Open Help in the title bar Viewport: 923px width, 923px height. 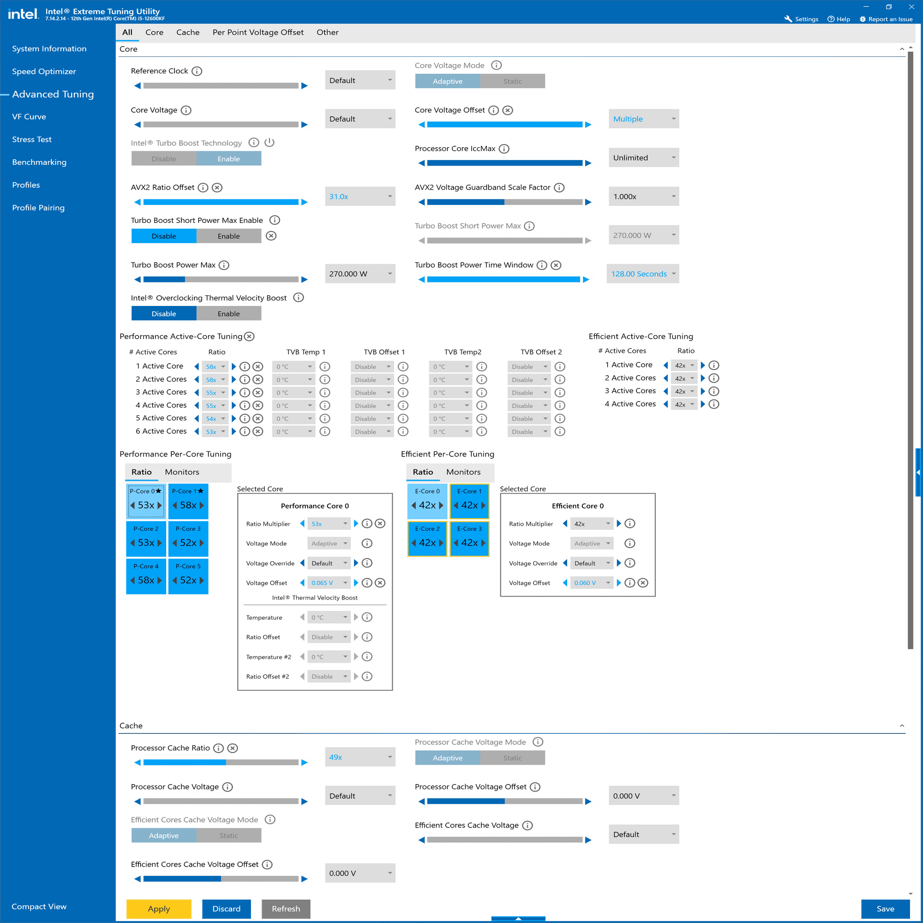[839, 19]
